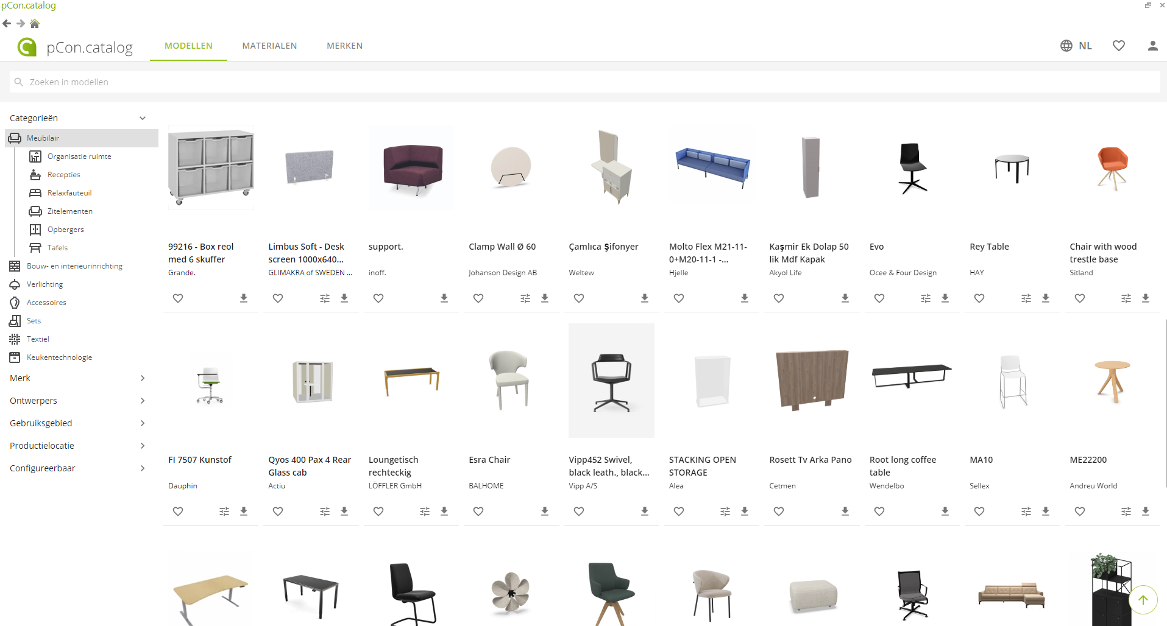Configure Chair with wood trestle base
This screenshot has width=1167, height=626.
coord(1126,298)
